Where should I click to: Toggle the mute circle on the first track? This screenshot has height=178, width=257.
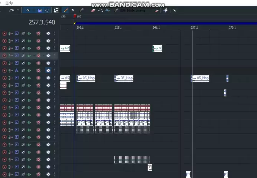tap(48, 33)
